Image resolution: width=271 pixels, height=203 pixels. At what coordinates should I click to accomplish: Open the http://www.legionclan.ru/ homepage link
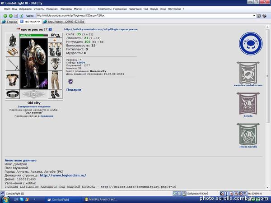63,175
